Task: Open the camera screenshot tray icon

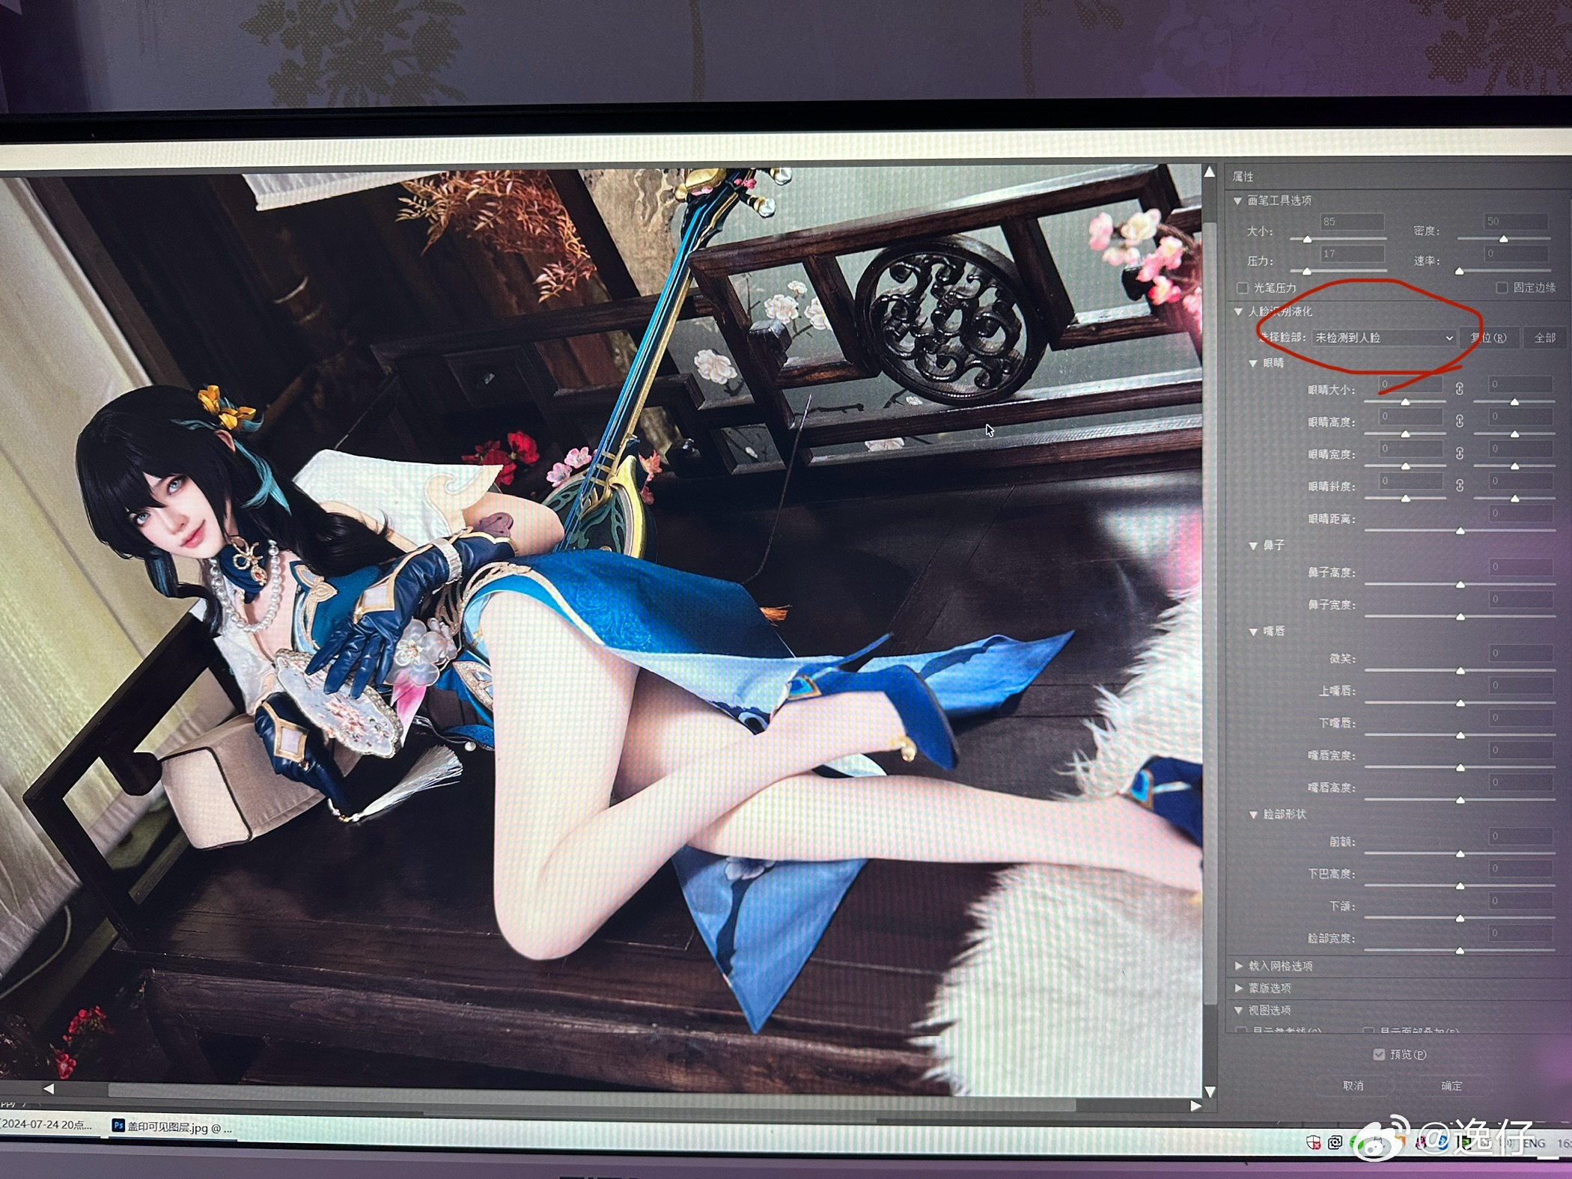Action: (1335, 1143)
